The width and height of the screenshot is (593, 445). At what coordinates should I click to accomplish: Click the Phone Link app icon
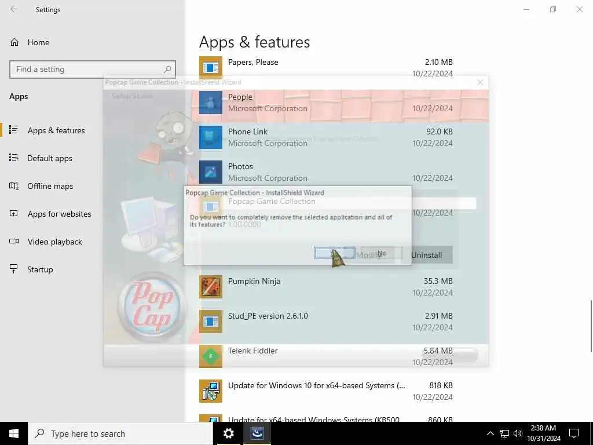click(x=211, y=137)
